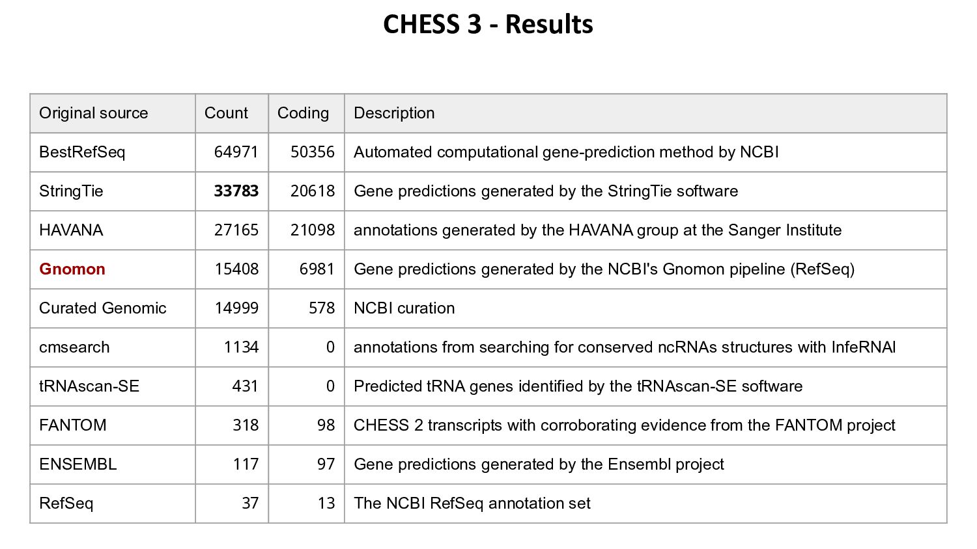
Task: Click the HAVANA count value 27165
Action: (x=236, y=230)
